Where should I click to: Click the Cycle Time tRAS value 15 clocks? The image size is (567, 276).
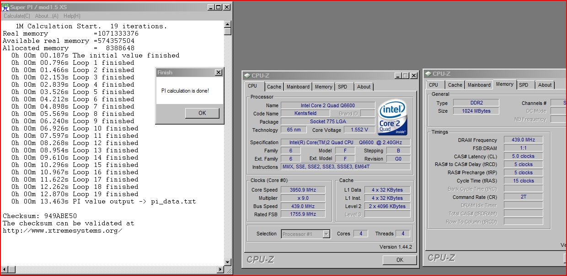click(524, 181)
